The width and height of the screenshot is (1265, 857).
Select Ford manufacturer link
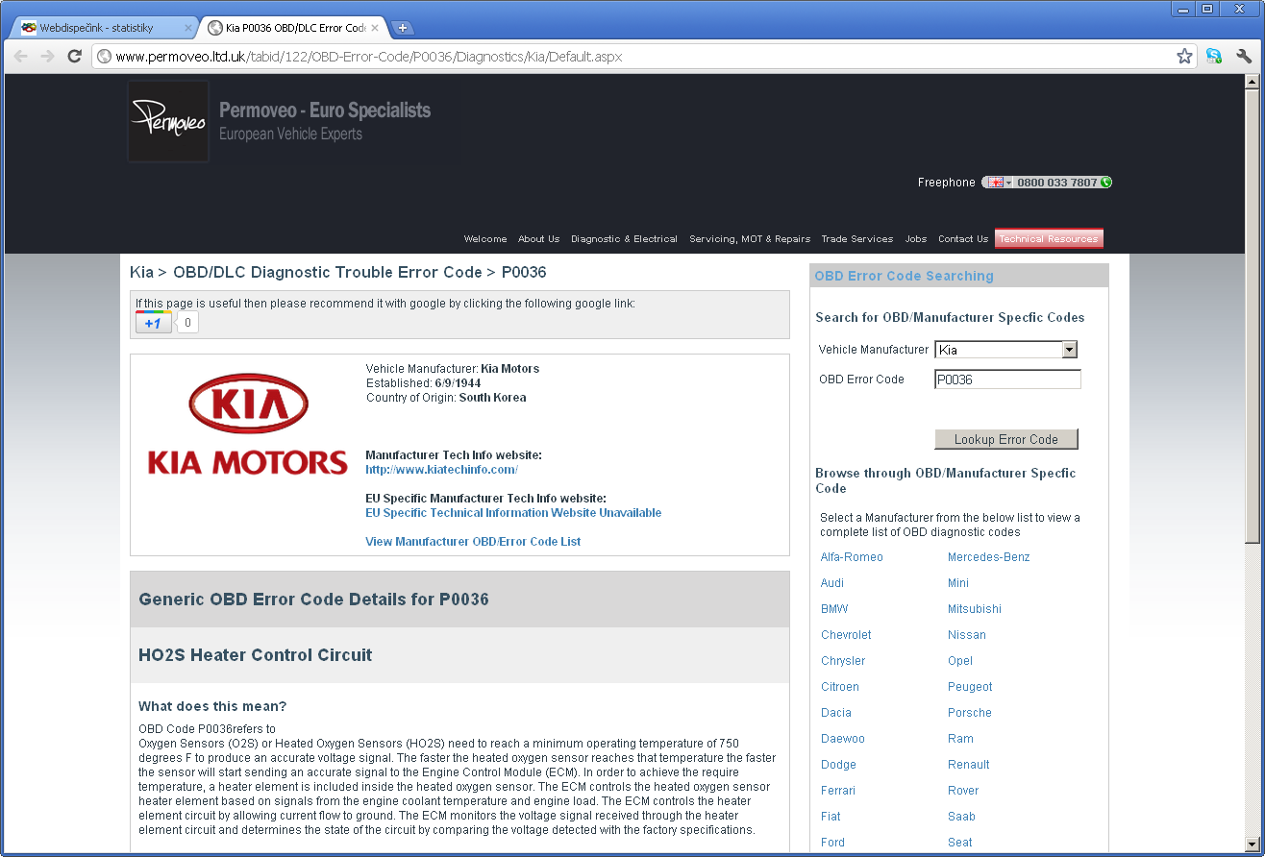tap(832, 843)
